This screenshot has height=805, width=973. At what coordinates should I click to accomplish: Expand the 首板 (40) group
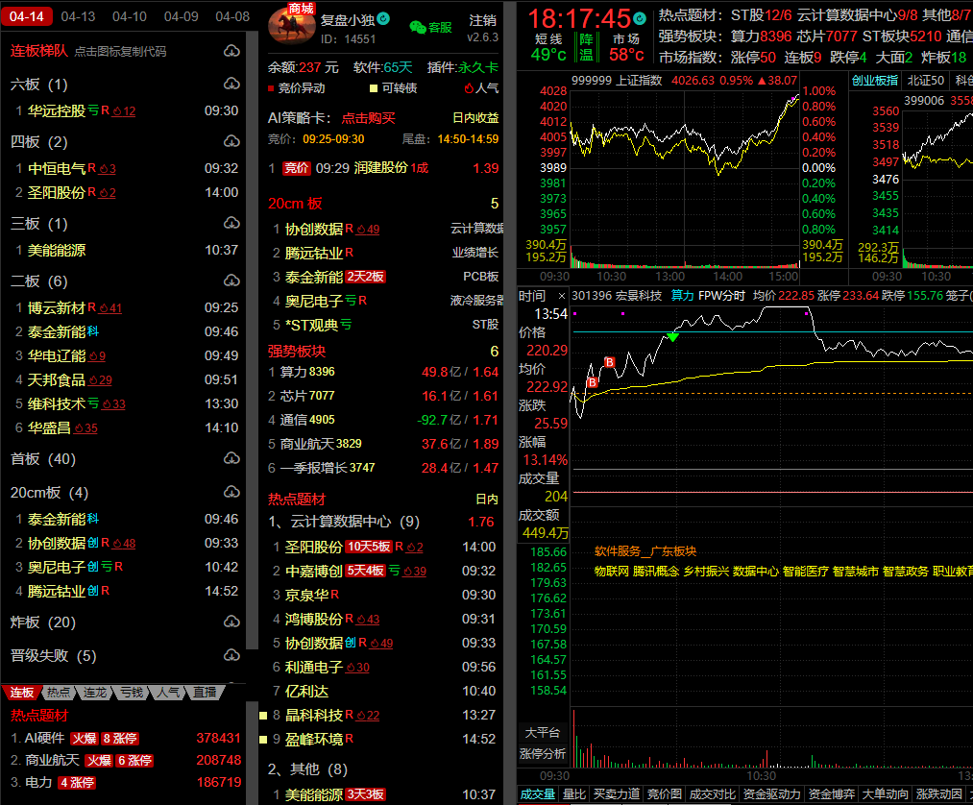click(43, 459)
